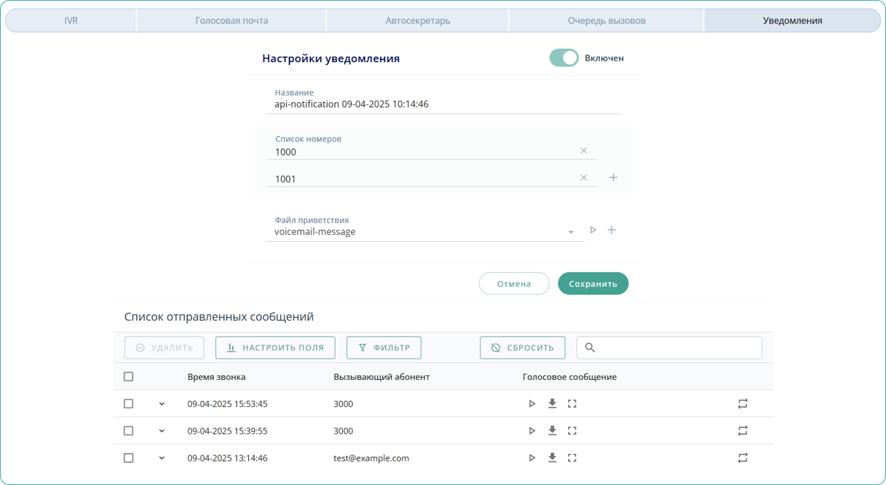The image size is (886, 485).
Task: Download the test@example.com voice message
Action: pos(552,458)
